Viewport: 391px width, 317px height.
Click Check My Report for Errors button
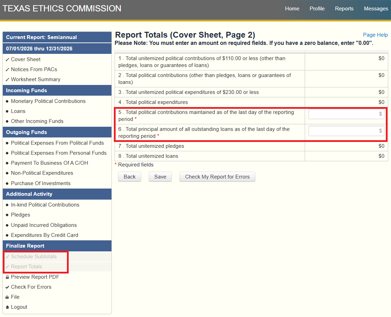point(217,177)
